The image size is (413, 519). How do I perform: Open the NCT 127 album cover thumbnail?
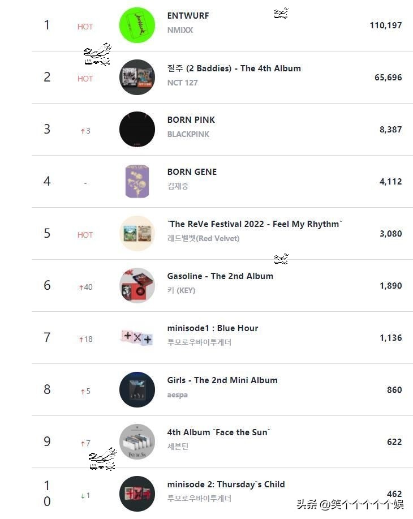click(137, 77)
